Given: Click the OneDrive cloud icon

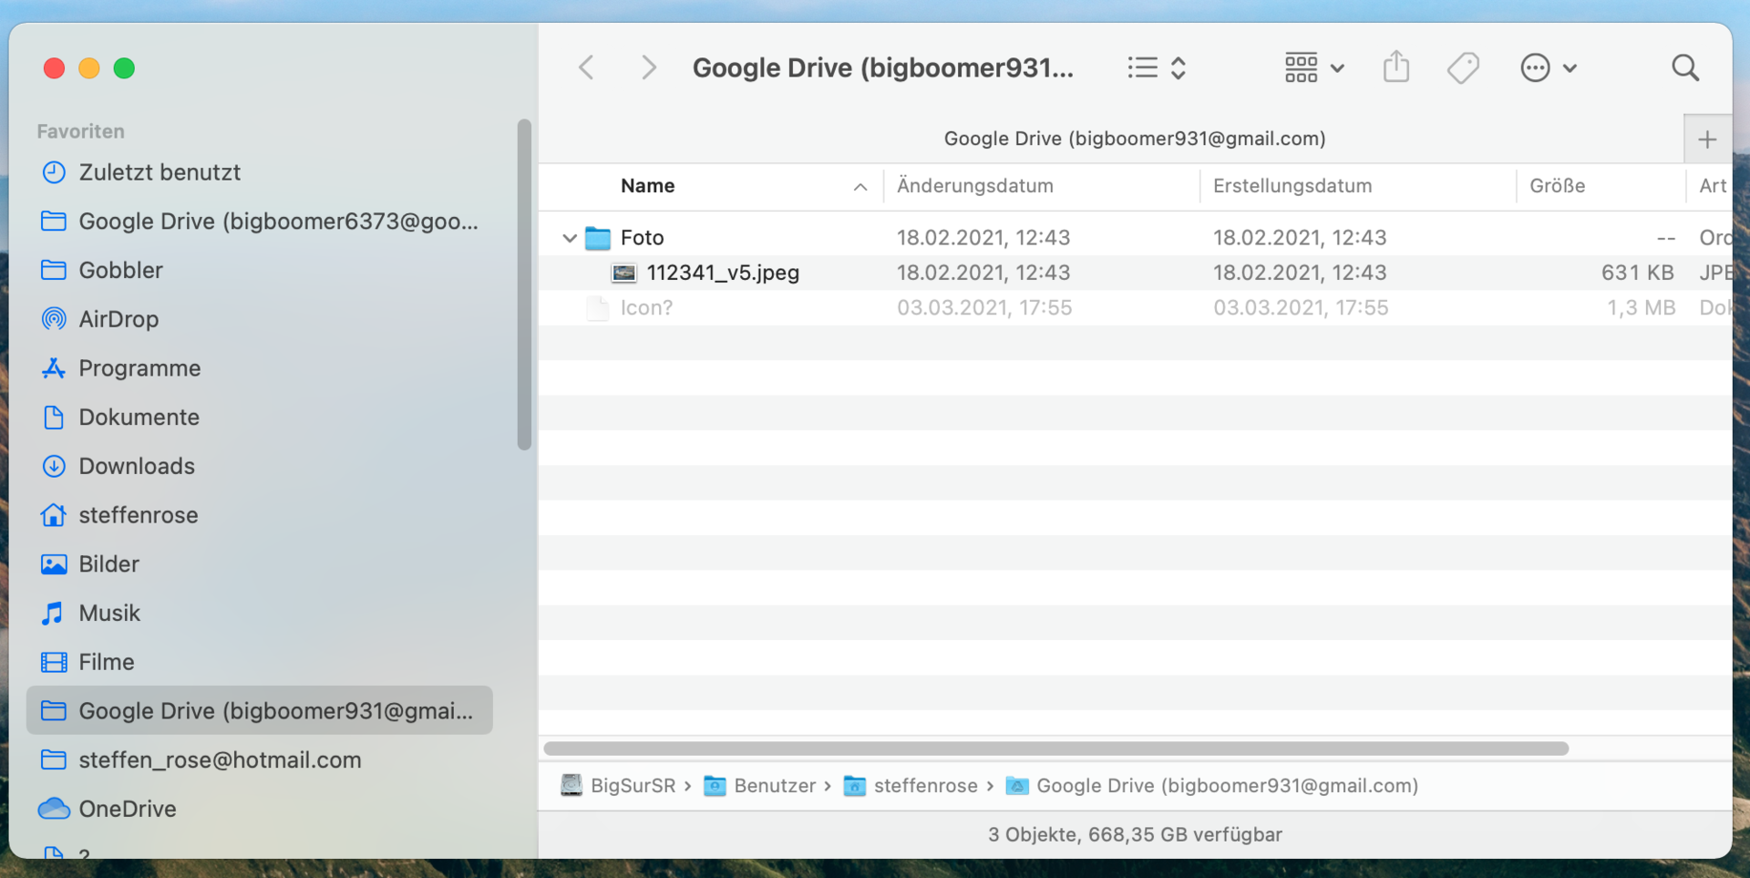Looking at the screenshot, I should [x=54, y=809].
